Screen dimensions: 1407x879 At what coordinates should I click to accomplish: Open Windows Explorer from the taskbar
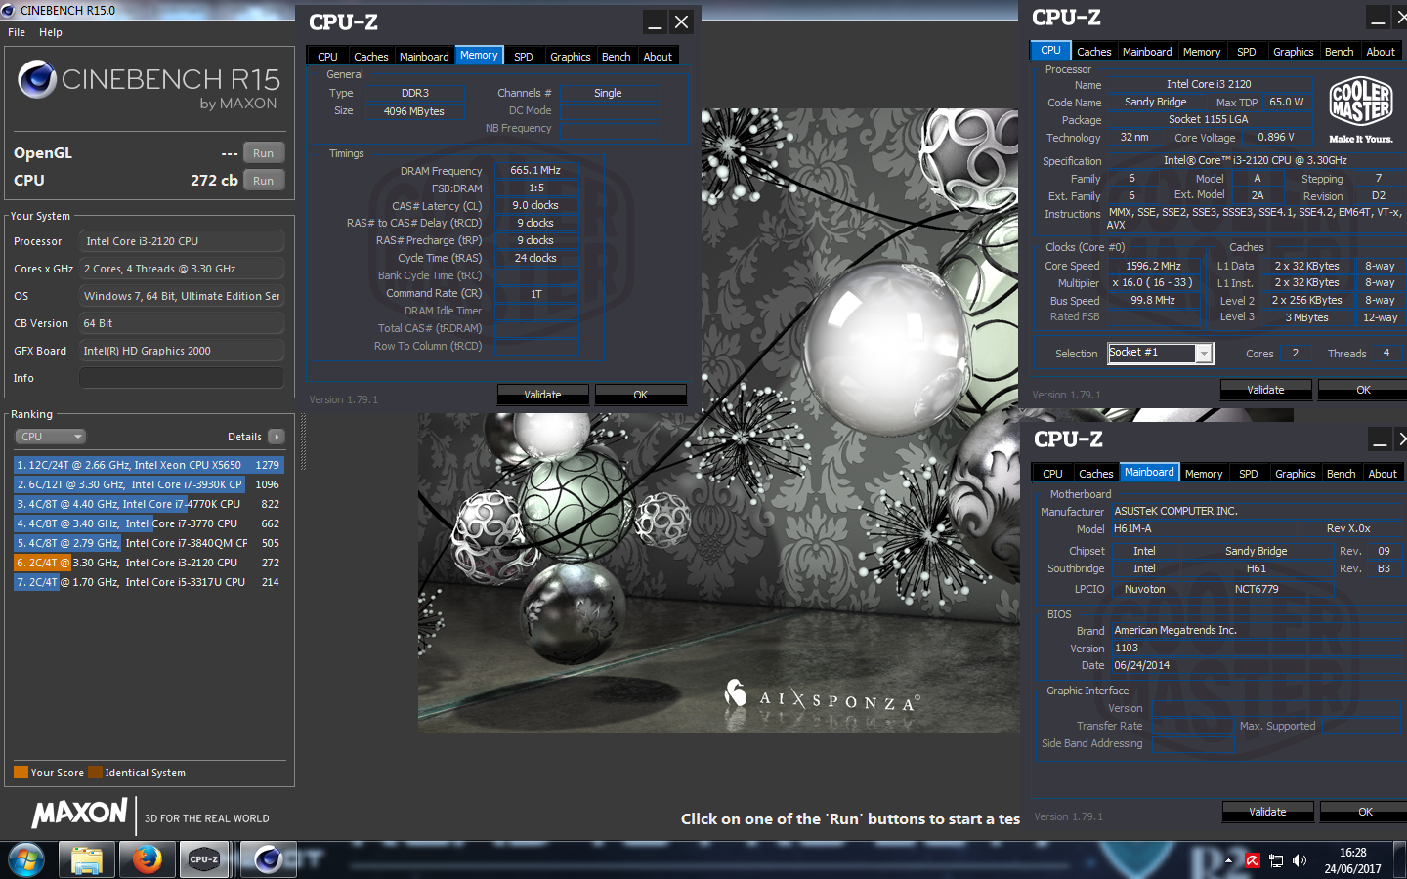point(87,859)
